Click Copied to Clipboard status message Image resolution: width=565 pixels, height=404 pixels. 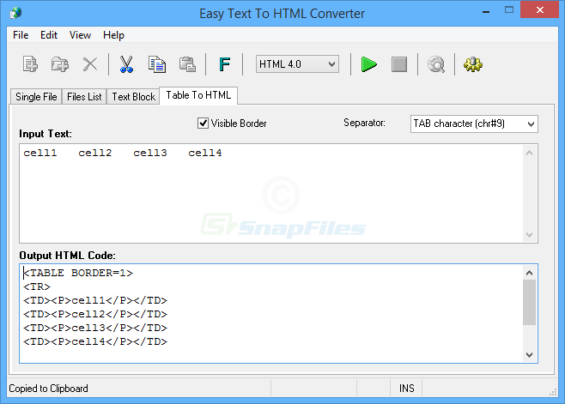pos(49,389)
